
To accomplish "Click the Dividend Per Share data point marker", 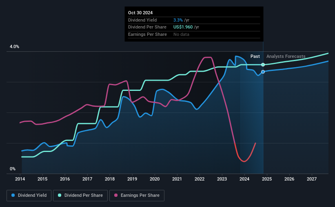I will 263,65.
